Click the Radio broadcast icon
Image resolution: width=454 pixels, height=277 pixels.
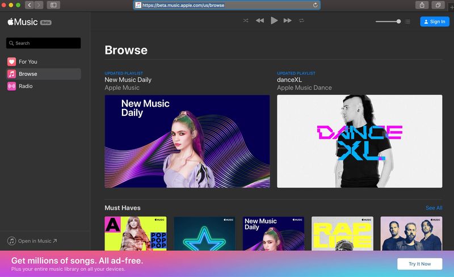coord(11,86)
